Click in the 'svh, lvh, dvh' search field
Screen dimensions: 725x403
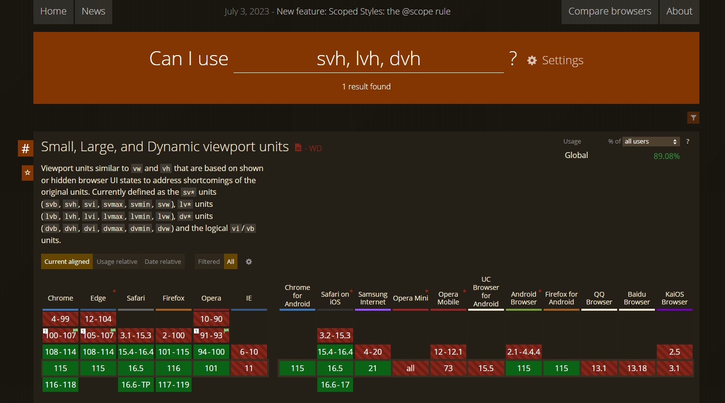[x=369, y=59]
